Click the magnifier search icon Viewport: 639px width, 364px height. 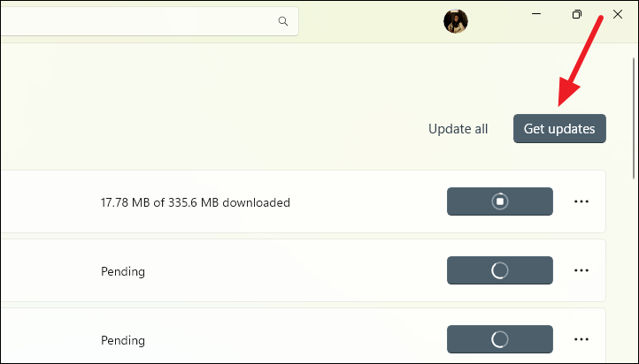tap(283, 21)
